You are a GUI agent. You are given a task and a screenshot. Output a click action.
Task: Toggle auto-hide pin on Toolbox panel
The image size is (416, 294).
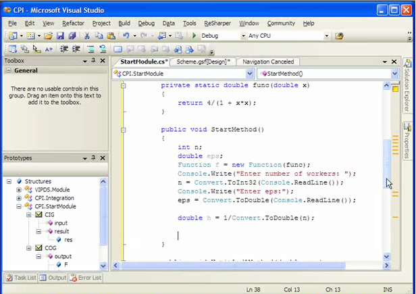coord(93,61)
